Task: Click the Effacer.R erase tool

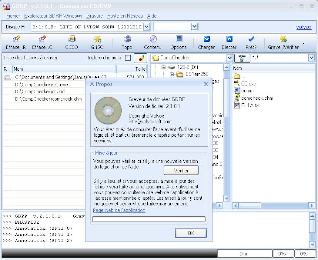Action: (16, 43)
